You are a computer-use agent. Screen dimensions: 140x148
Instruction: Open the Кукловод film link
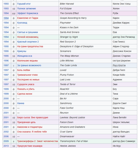pos(22,23)
